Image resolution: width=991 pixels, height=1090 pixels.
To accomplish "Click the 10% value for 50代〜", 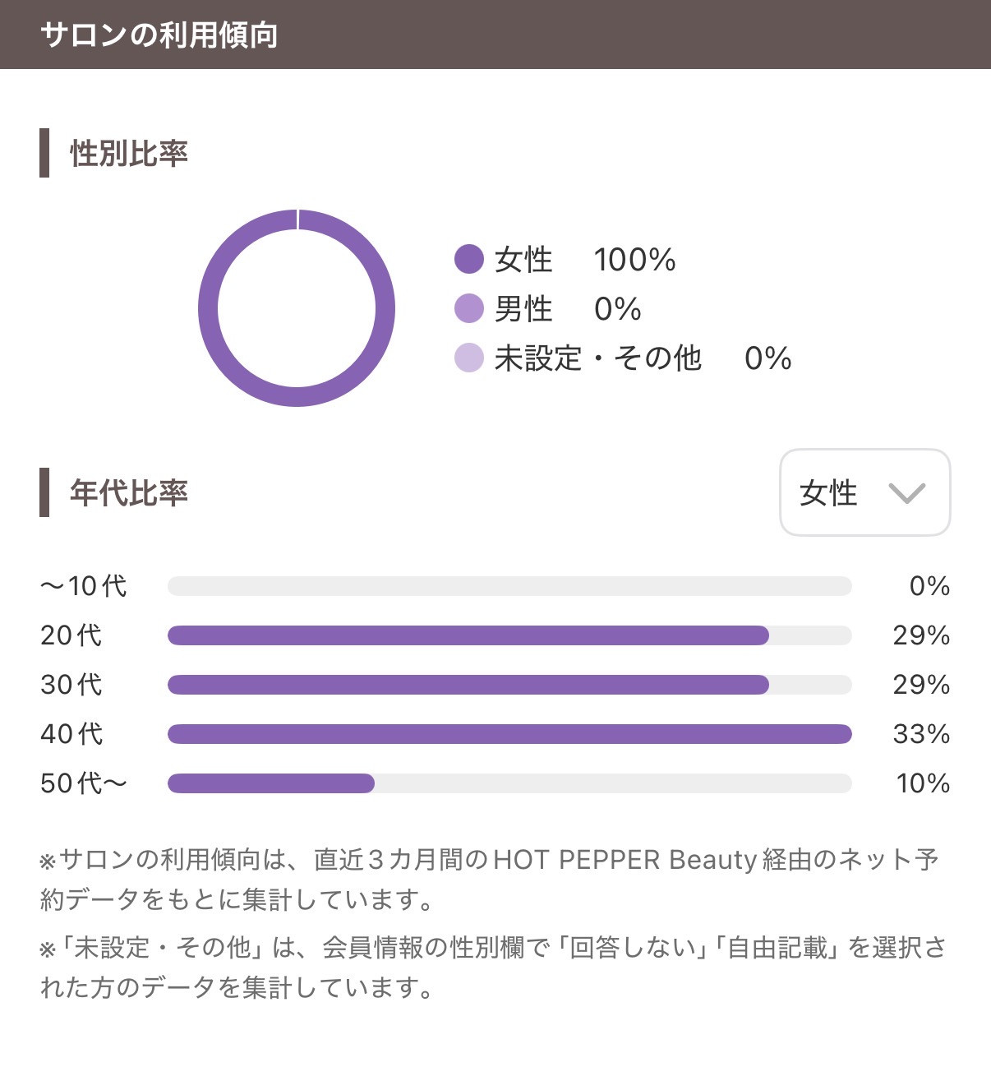I will pos(923,783).
